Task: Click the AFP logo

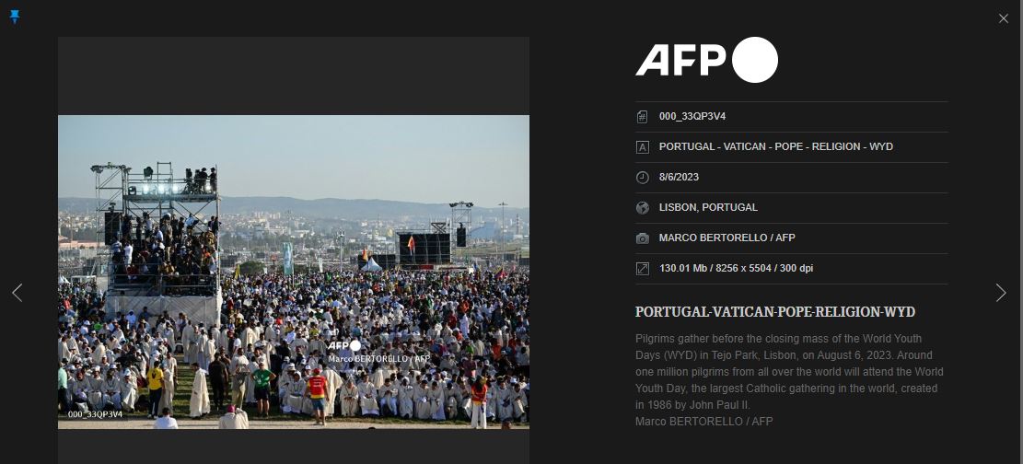Action: (x=706, y=60)
